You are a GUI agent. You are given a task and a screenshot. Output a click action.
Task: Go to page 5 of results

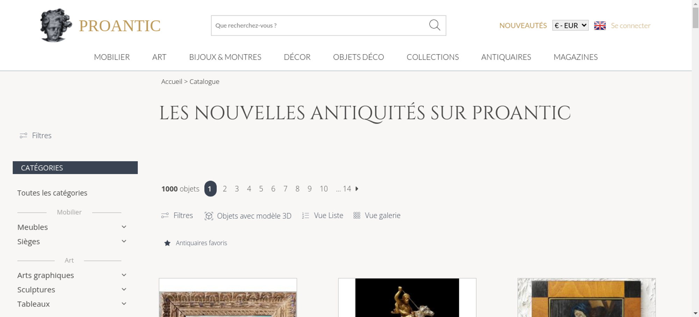[261, 189]
